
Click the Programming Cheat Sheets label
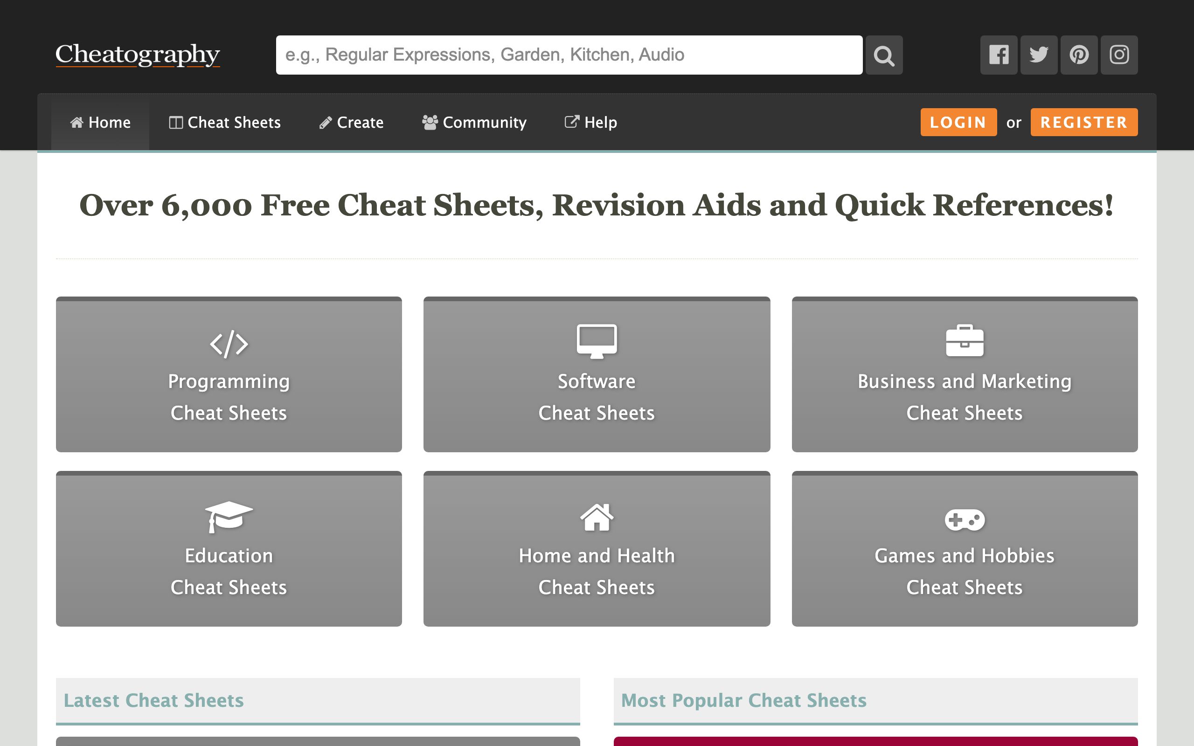(x=229, y=397)
